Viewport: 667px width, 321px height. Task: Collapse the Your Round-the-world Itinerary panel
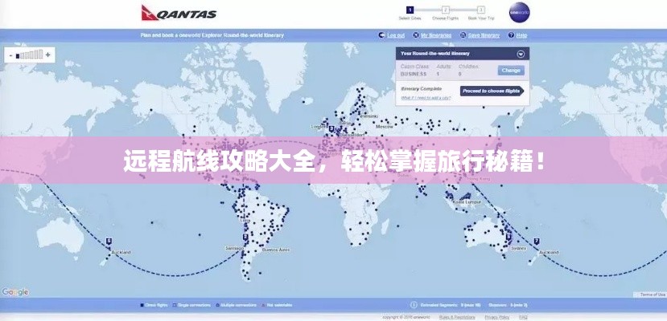(x=521, y=54)
